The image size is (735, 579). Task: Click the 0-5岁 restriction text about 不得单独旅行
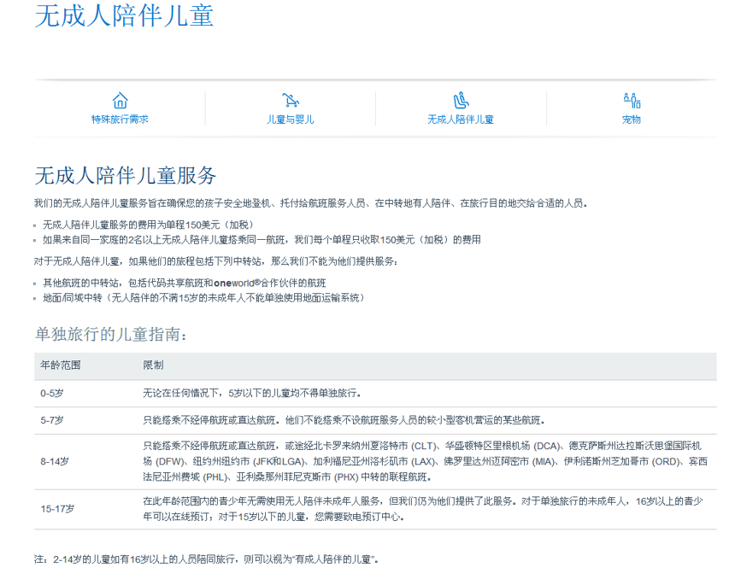(x=252, y=393)
